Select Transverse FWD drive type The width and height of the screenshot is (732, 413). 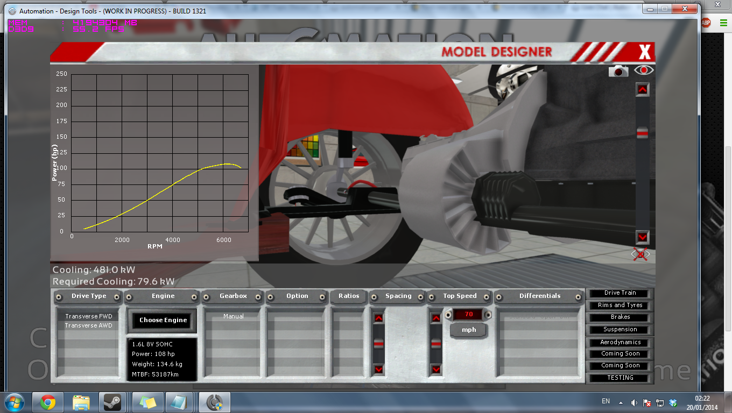point(88,316)
